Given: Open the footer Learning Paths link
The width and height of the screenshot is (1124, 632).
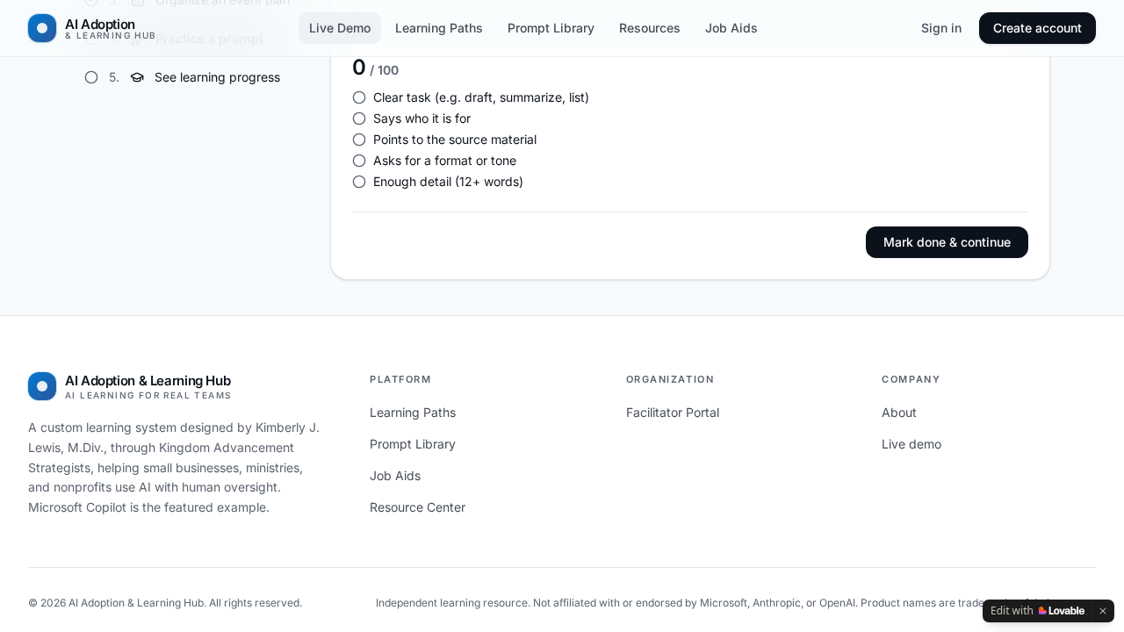Looking at the screenshot, I should coord(413,413).
